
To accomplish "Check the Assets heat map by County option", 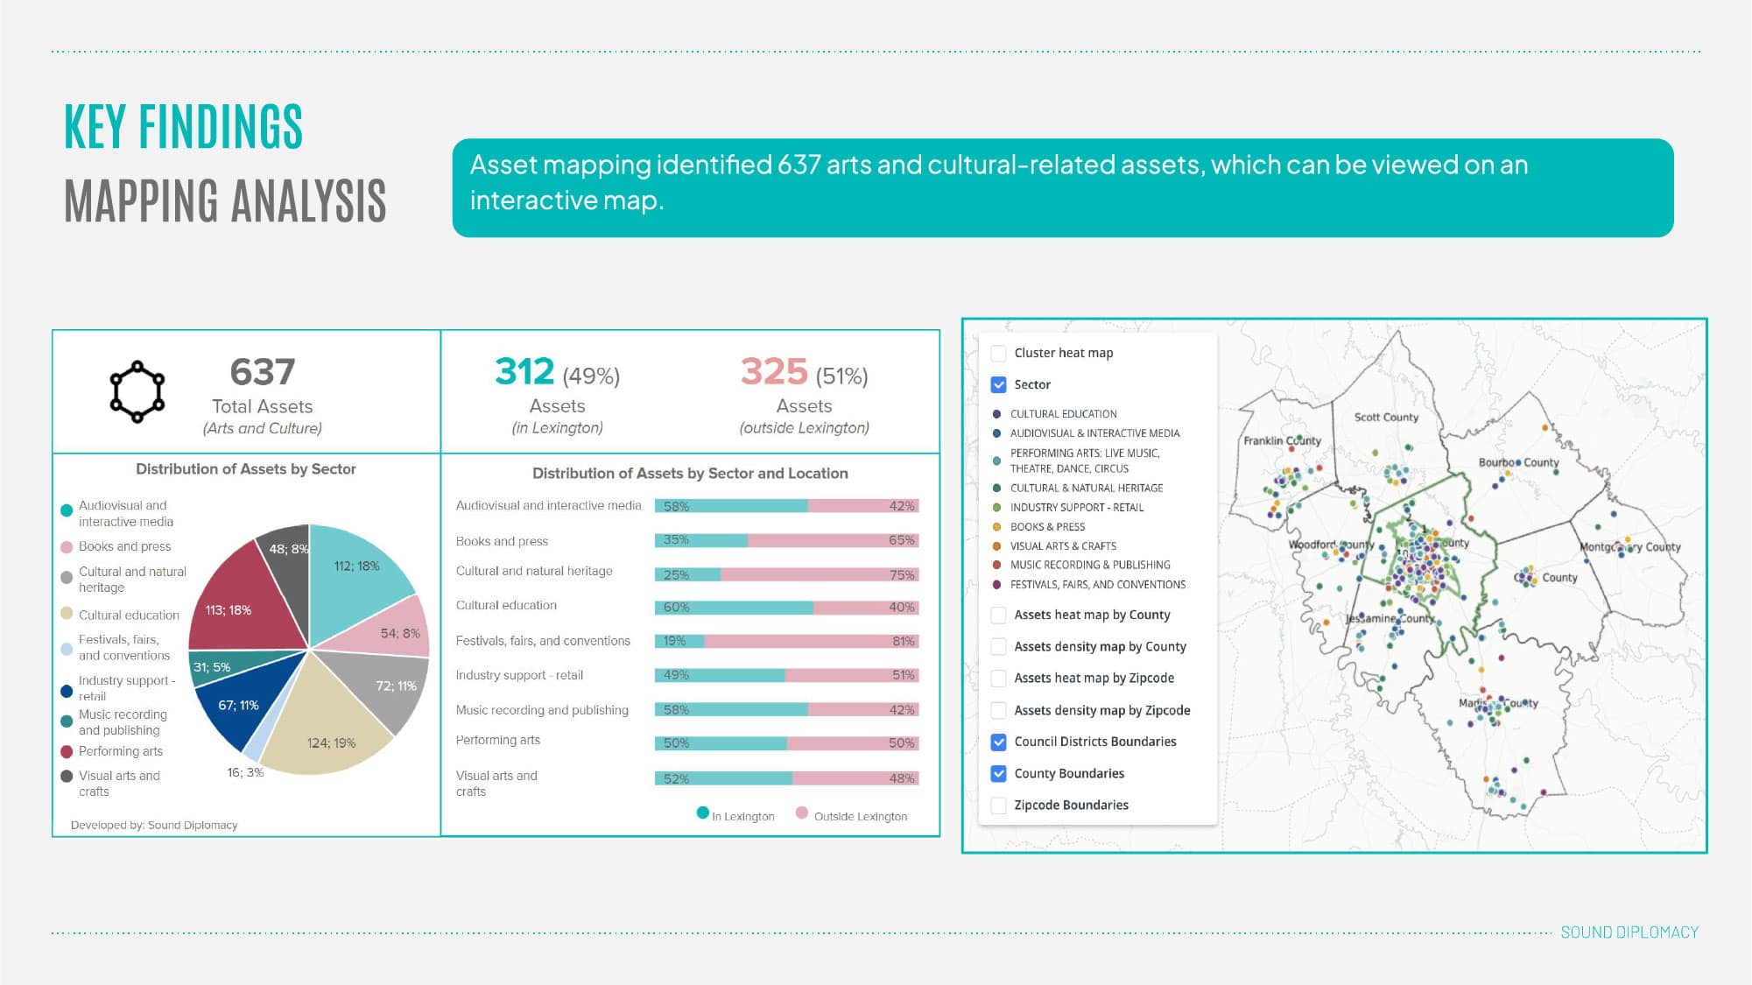I will pyautogui.click(x=998, y=616).
